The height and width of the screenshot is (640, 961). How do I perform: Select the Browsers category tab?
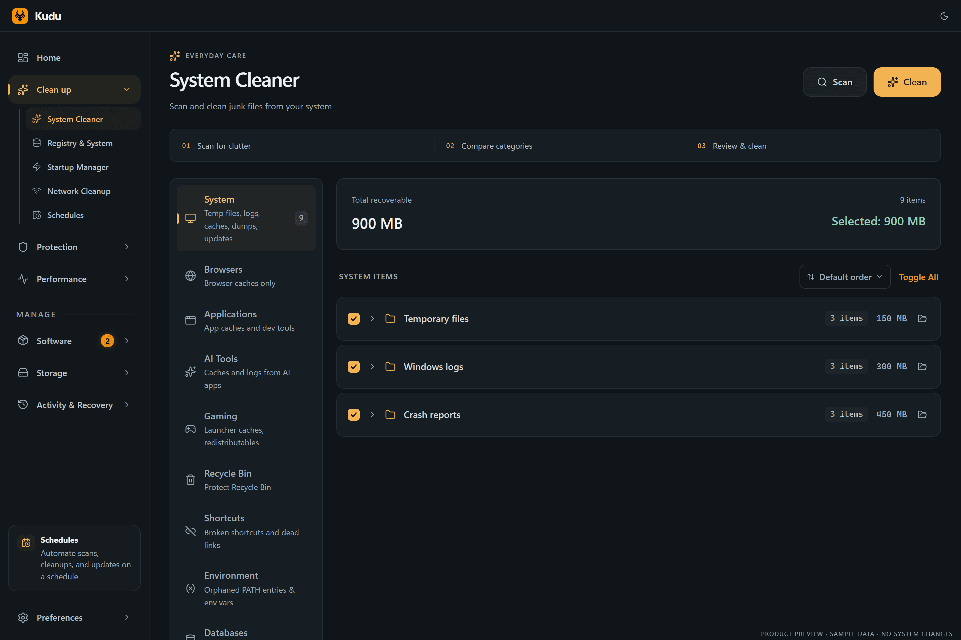click(x=246, y=276)
